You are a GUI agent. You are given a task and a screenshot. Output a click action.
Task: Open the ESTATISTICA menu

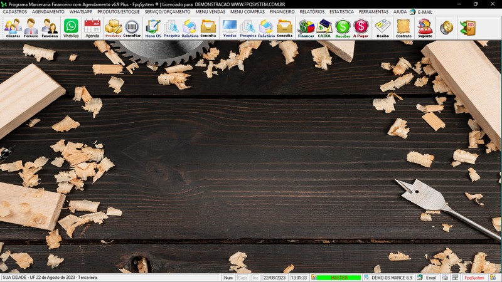[341, 12]
